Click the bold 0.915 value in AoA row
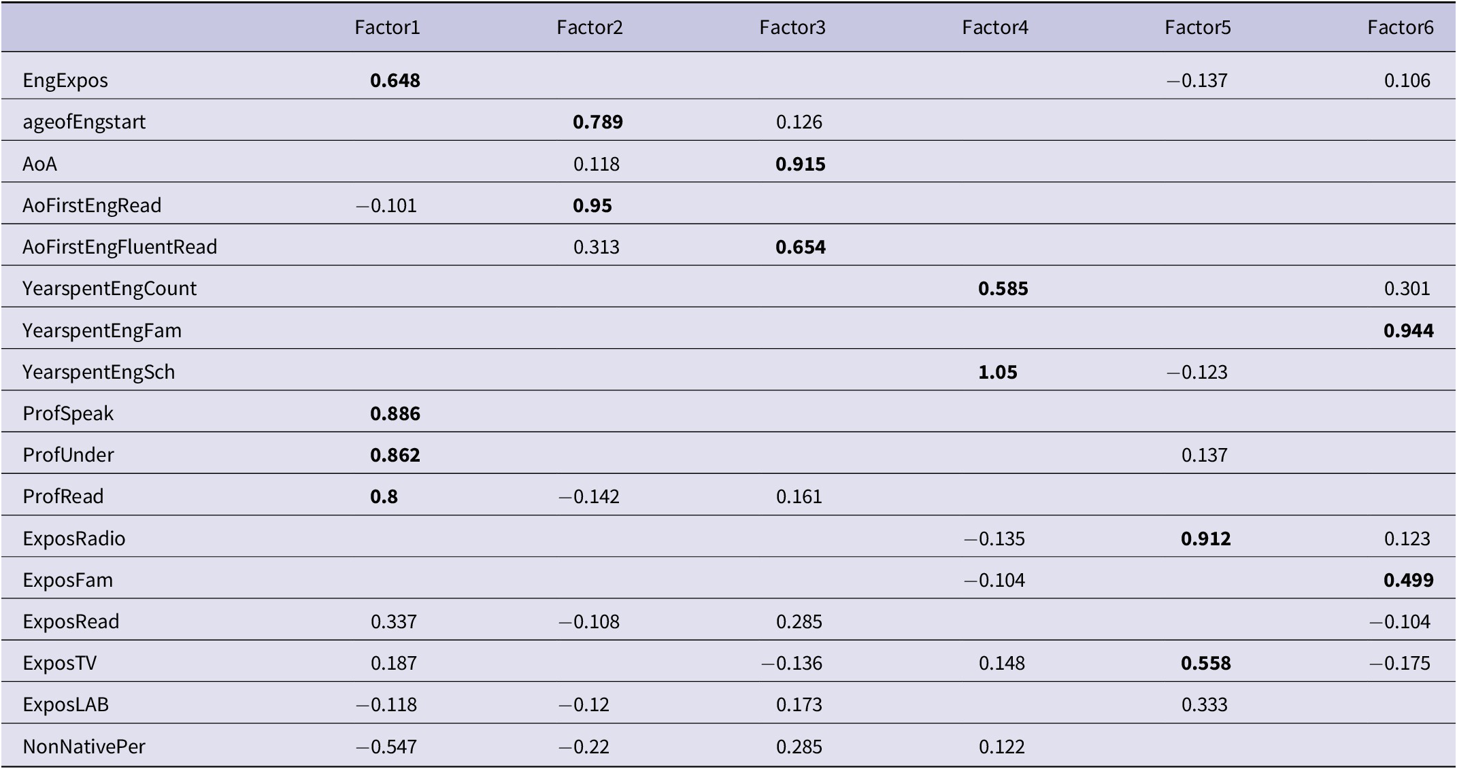 tap(801, 164)
